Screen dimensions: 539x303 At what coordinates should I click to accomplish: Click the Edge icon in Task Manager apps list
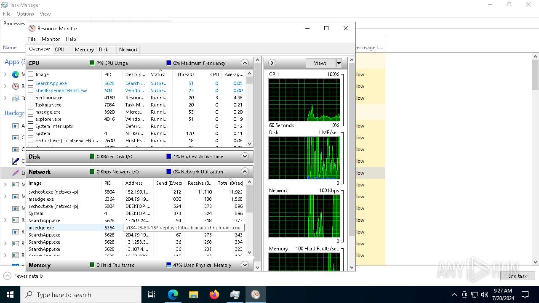tap(16, 74)
